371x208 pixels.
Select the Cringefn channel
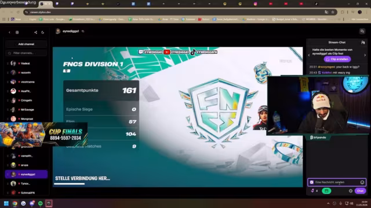click(26, 100)
